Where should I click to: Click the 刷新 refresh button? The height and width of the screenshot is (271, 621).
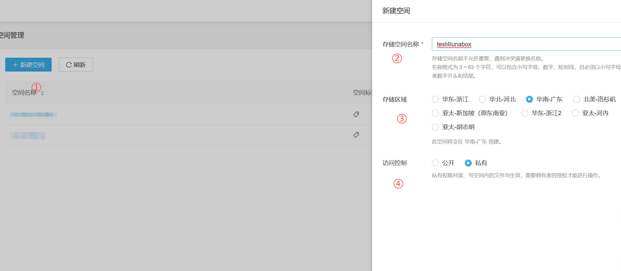[76, 65]
